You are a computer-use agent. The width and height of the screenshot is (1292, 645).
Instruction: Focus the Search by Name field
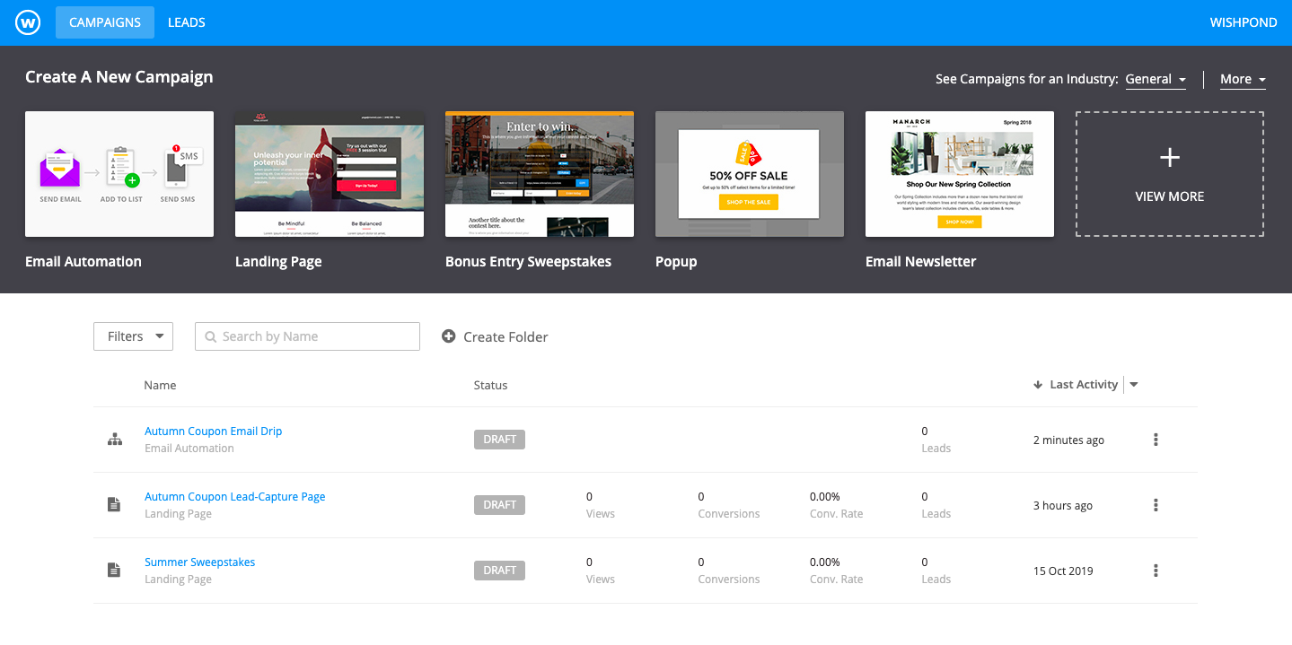(x=307, y=336)
